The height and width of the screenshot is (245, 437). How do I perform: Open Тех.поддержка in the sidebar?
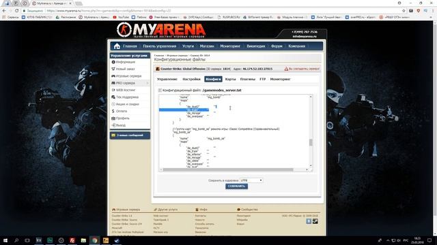point(127,97)
